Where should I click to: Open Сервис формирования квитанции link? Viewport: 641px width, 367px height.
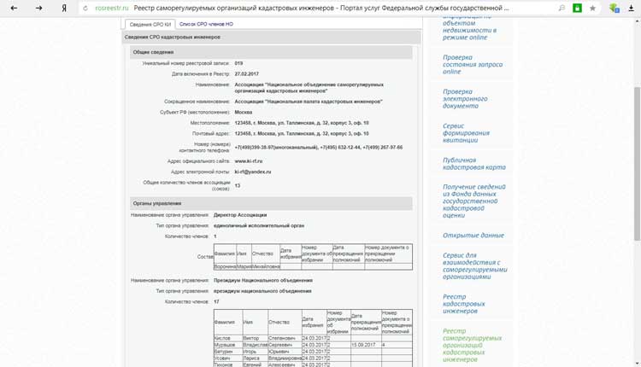pyautogui.click(x=466, y=133)
